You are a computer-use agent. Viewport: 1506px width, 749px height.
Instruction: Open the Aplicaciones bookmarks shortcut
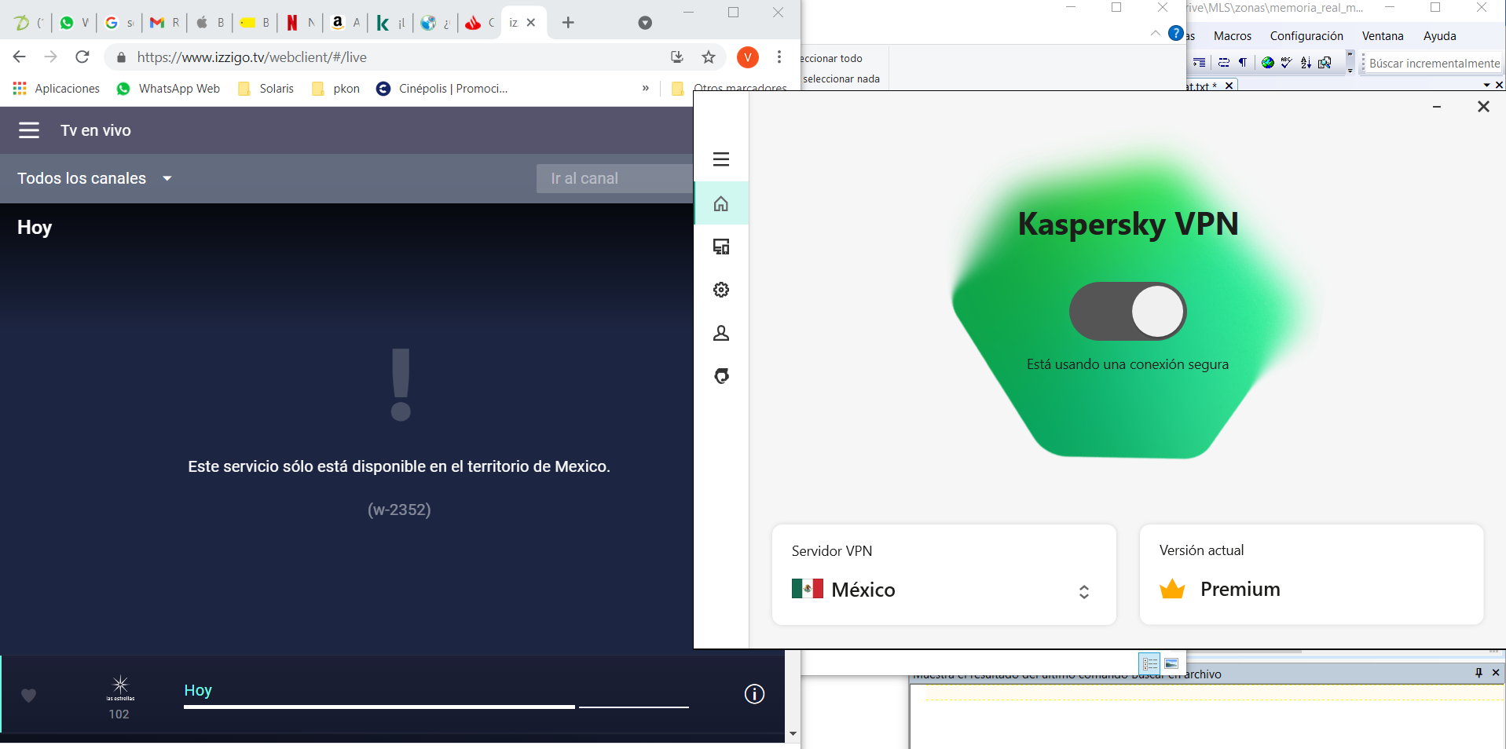pos(57,89)
